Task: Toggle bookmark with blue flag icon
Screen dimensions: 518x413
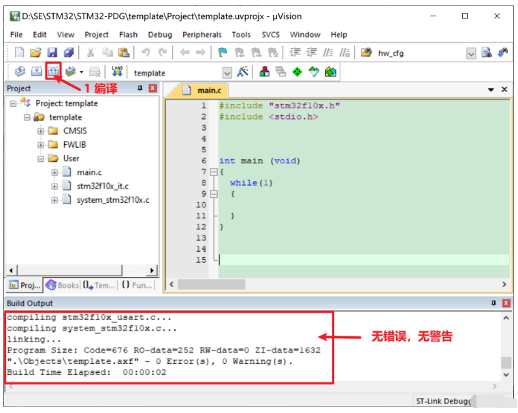Action: [x=223, y=52]
